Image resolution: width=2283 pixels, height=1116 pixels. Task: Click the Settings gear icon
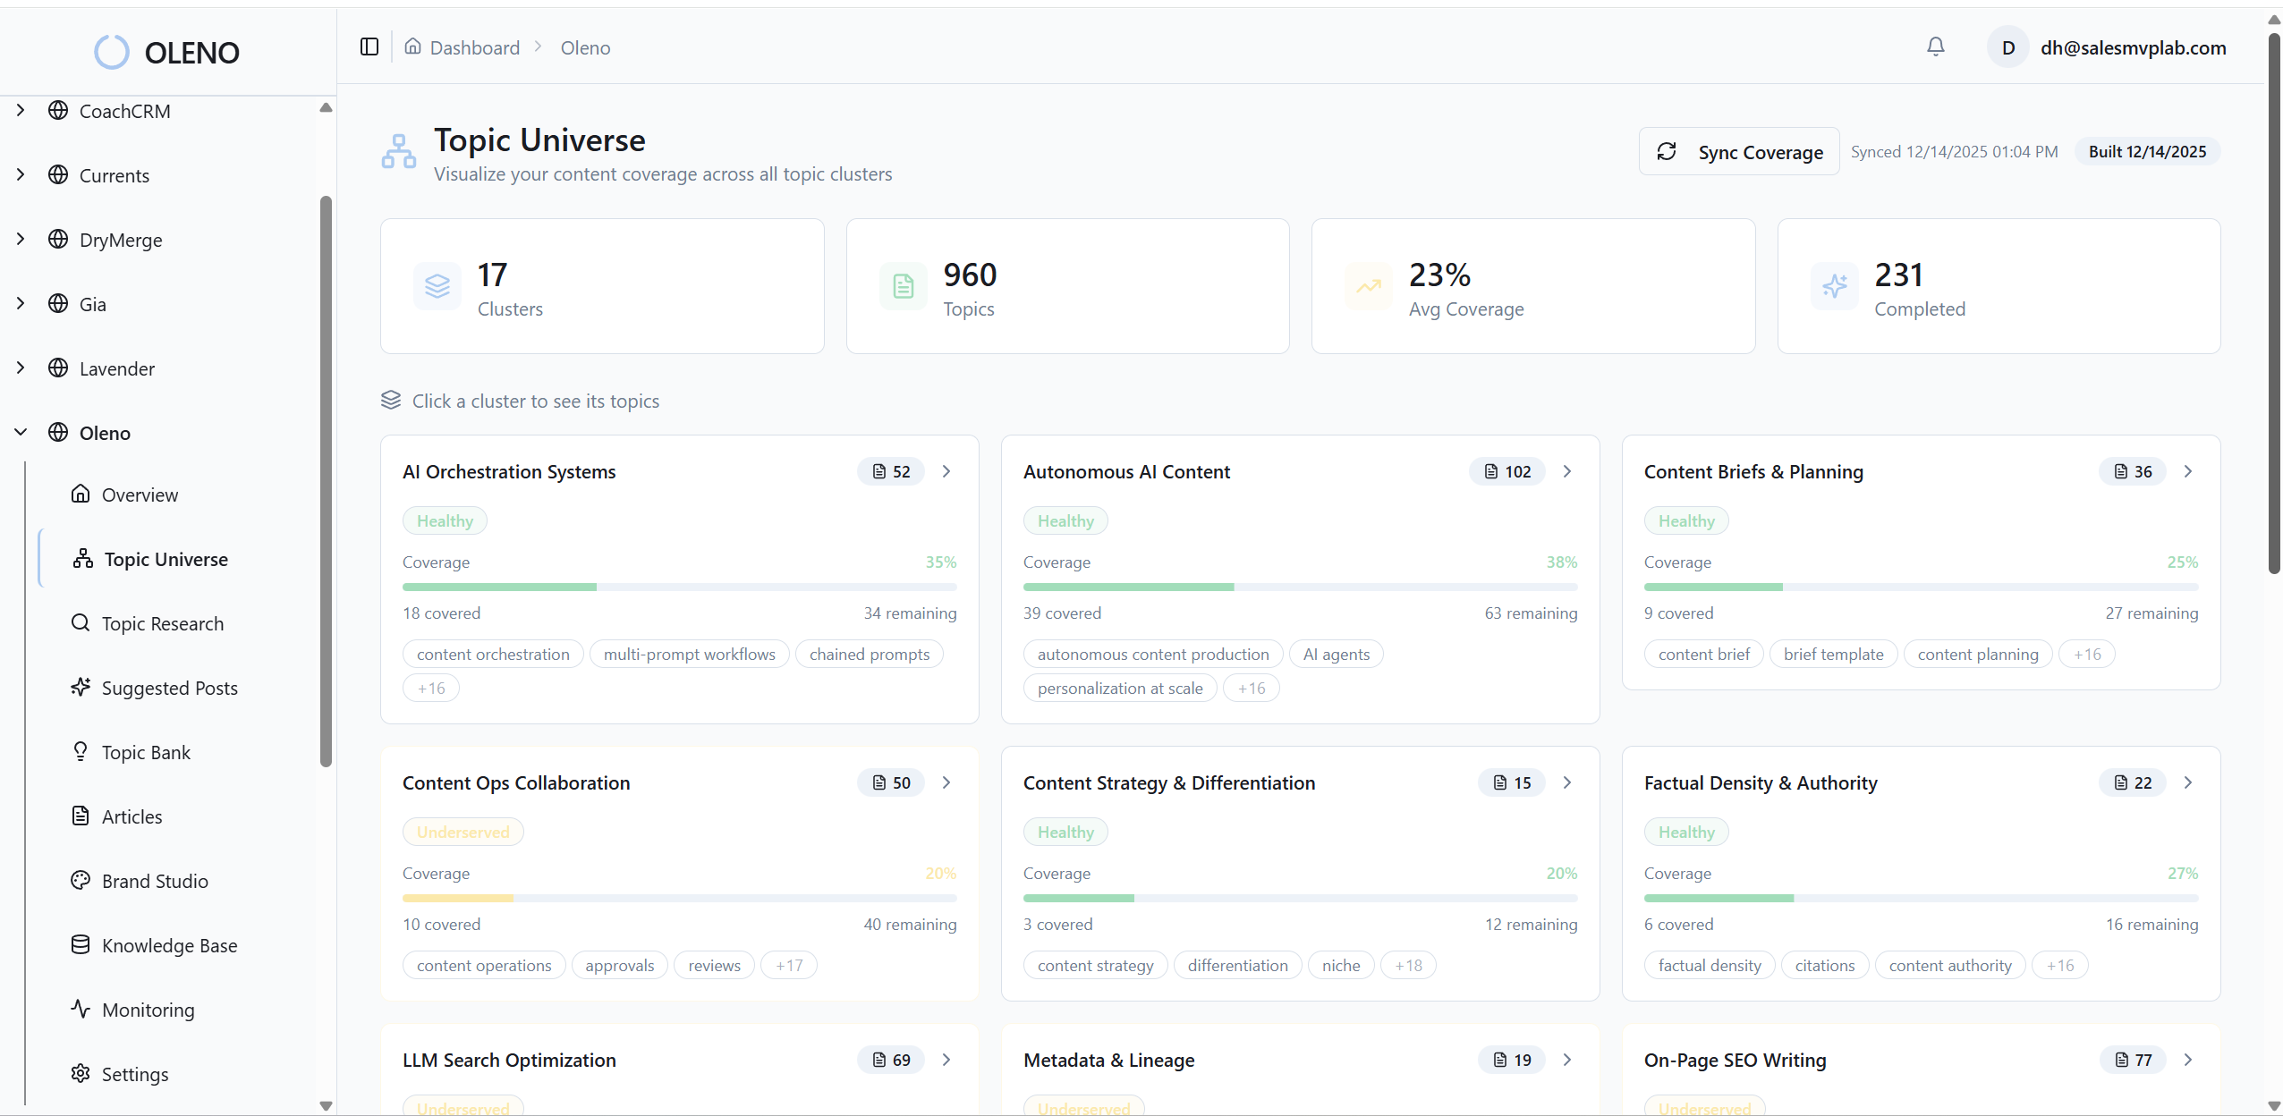point(81,1074)
